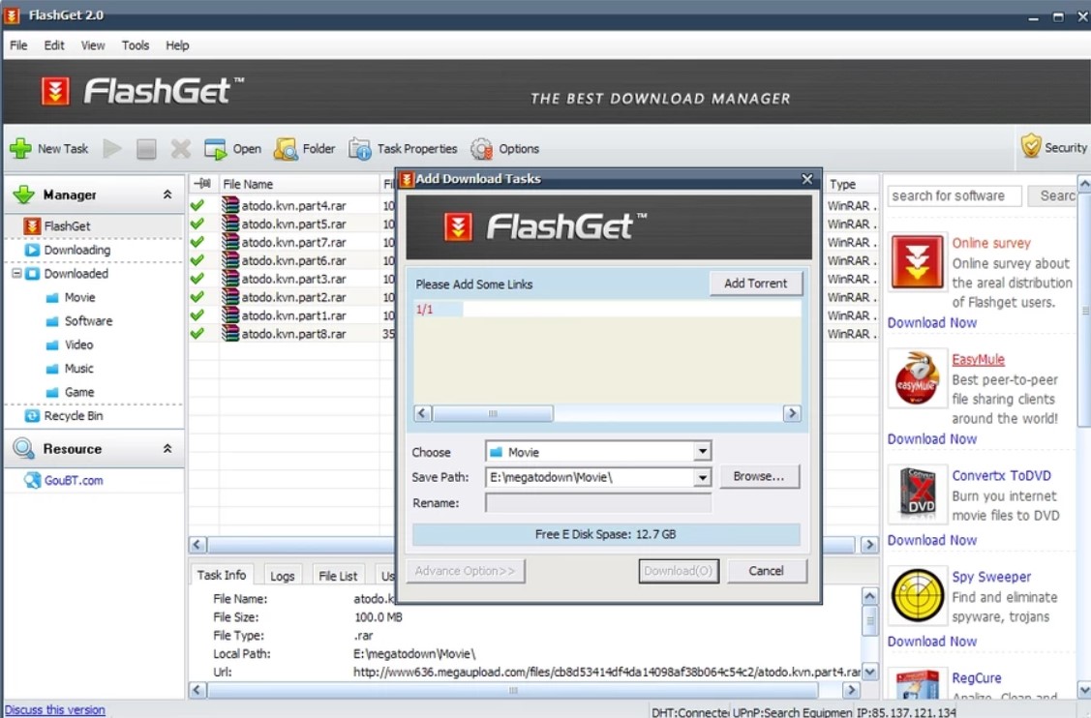Click the RegCure link

tap(976, 678)
